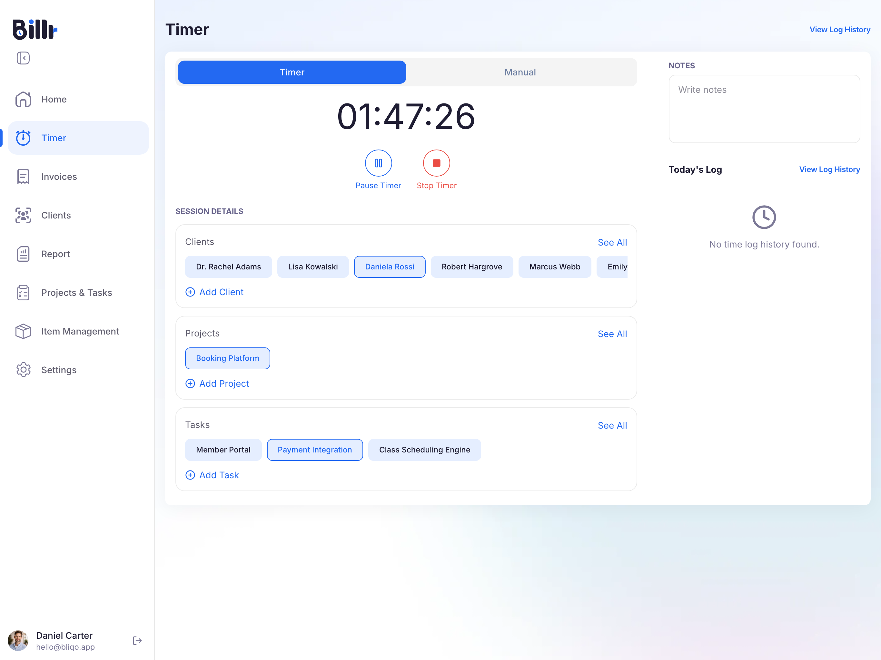Image resolution: width=881 pixels, height=660 pixels.
Task: Click the plus icon next to Add Task
Action: pyautogui.click(x=190, y=475)
